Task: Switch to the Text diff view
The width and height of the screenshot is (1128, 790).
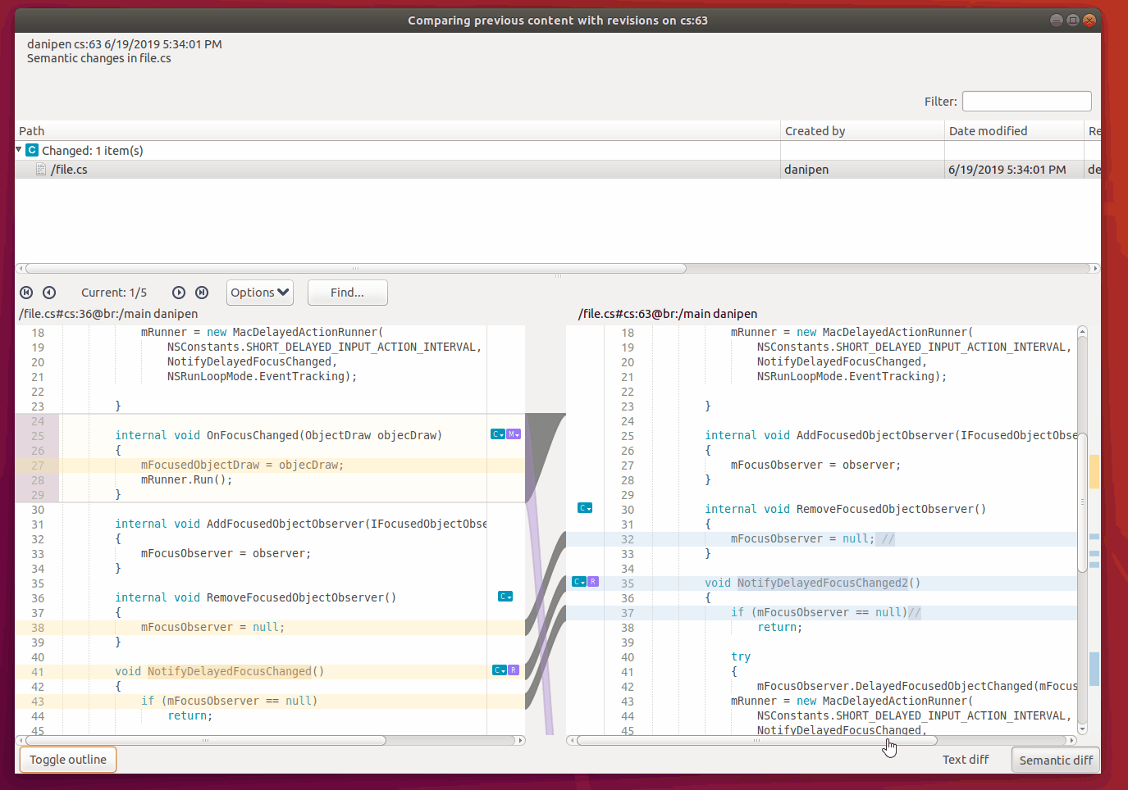Action: [965, 759]
